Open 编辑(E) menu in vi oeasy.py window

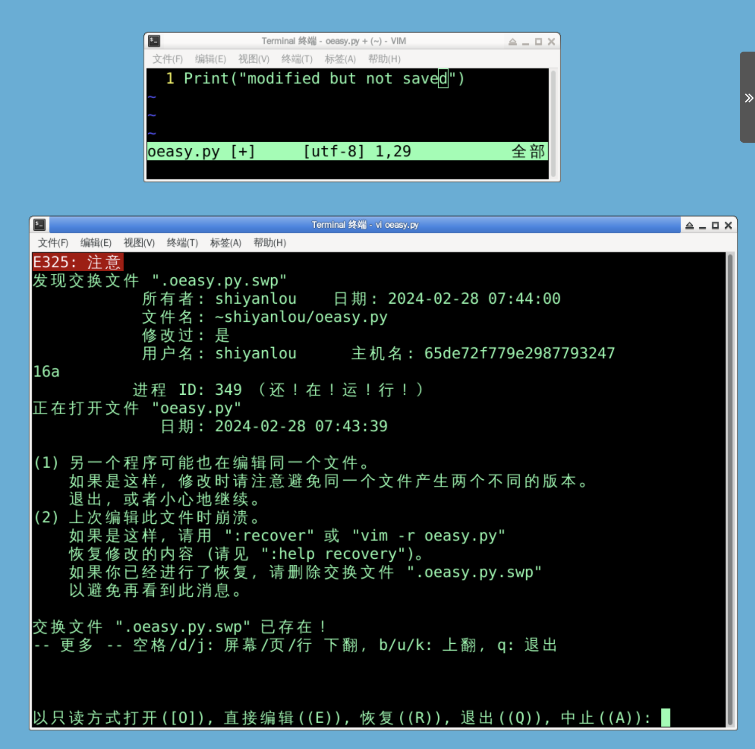pos(96,243)
